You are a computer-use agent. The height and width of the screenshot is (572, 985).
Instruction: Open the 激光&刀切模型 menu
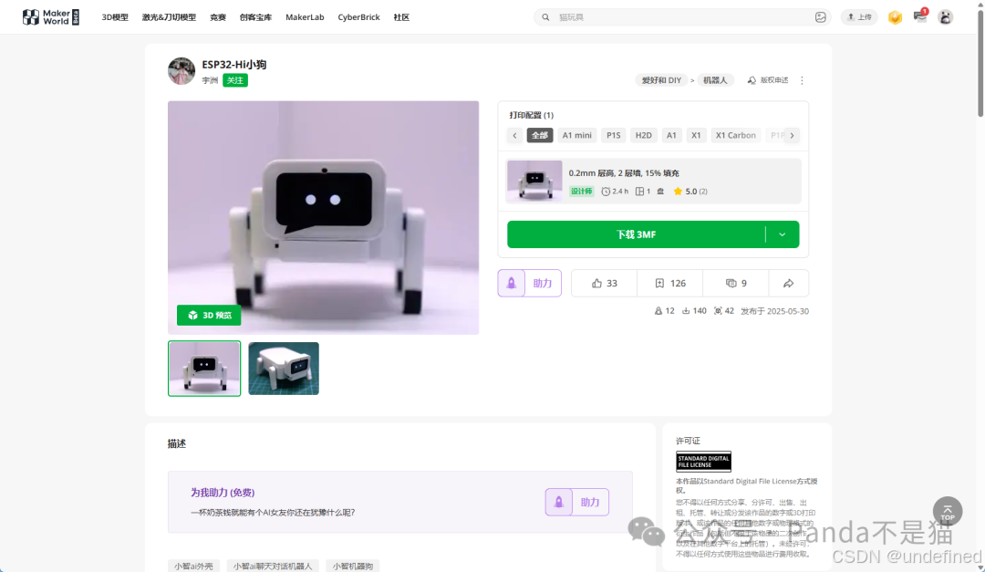169,17
